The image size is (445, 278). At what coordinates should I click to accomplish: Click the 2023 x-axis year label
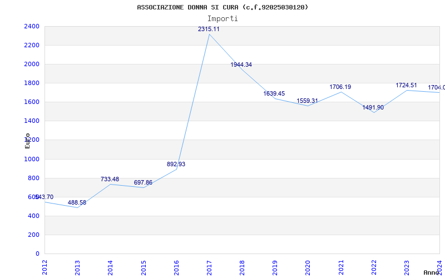(407, 267)
